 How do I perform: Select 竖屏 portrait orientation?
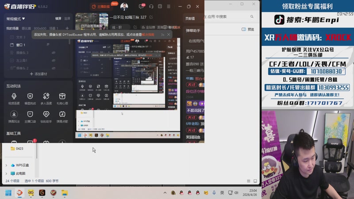point(67,19)
